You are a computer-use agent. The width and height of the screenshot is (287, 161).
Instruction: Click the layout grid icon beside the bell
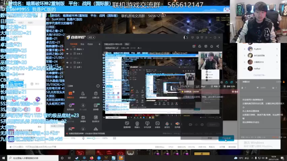click(206, 46)
